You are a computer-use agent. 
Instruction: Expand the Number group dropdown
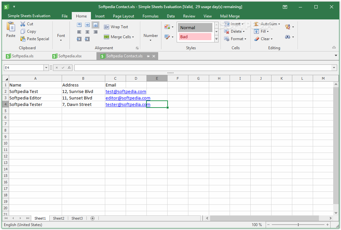point(150,37)
